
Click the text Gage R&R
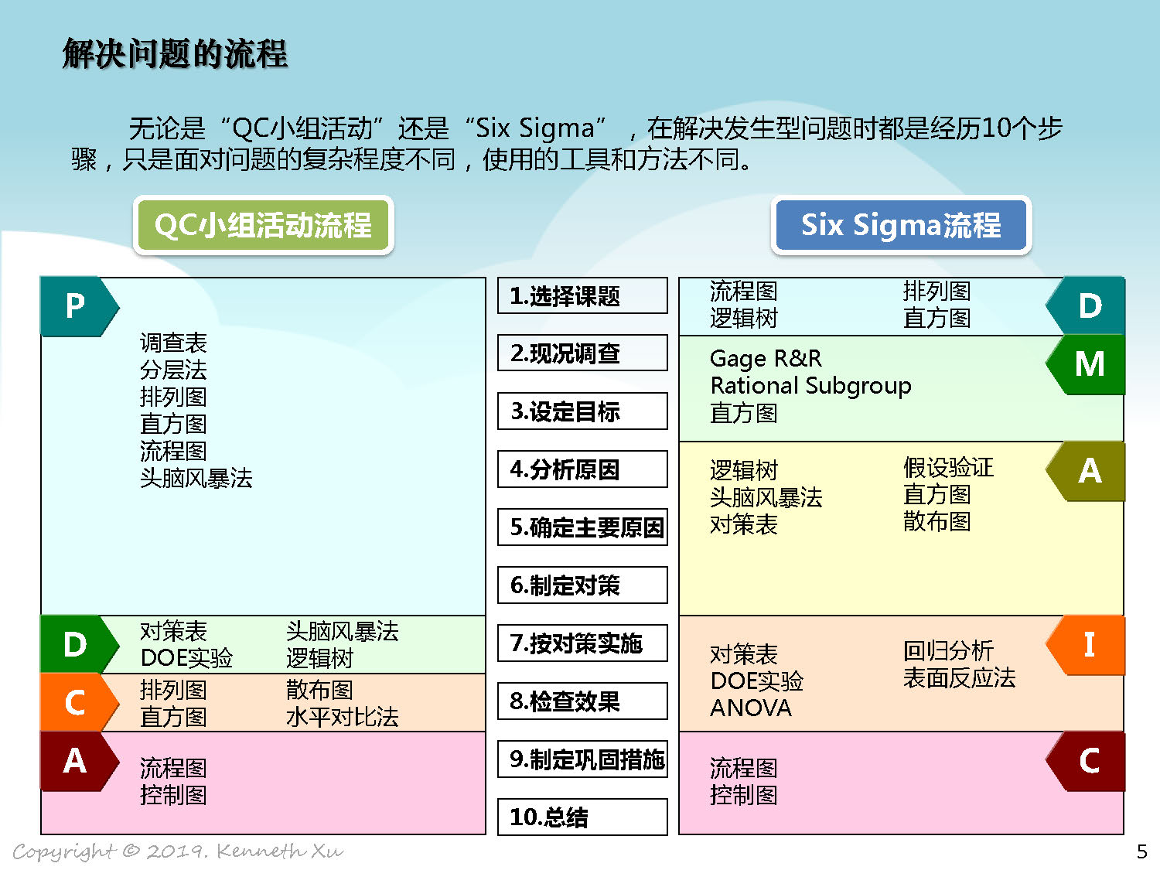point(766,359)
